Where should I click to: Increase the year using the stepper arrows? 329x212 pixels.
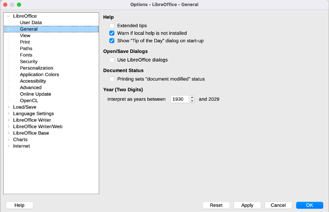tap(192, 97)
